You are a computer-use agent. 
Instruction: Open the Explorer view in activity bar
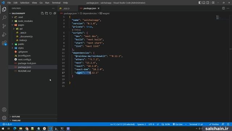(x=4, y=9)
